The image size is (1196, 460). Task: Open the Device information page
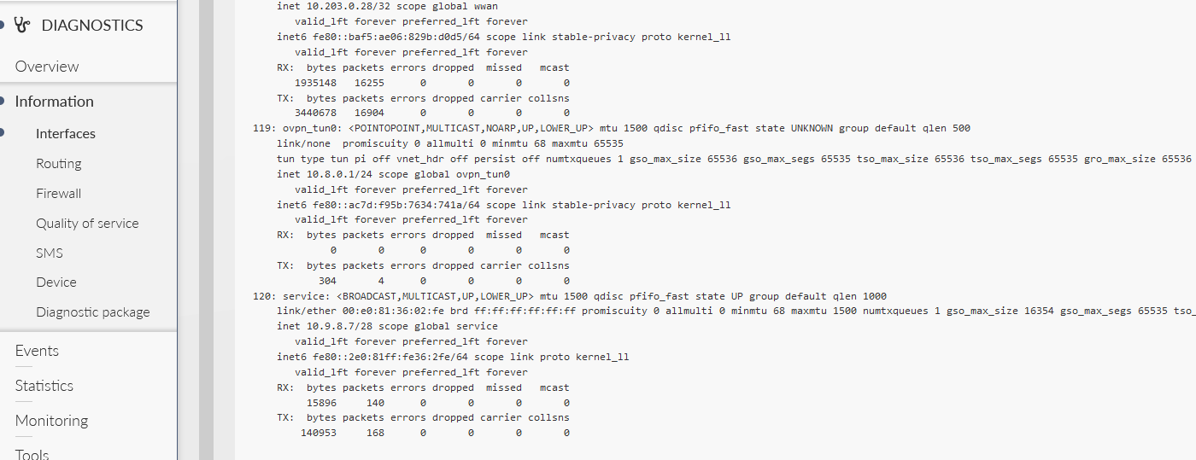[x=56, y=282]
